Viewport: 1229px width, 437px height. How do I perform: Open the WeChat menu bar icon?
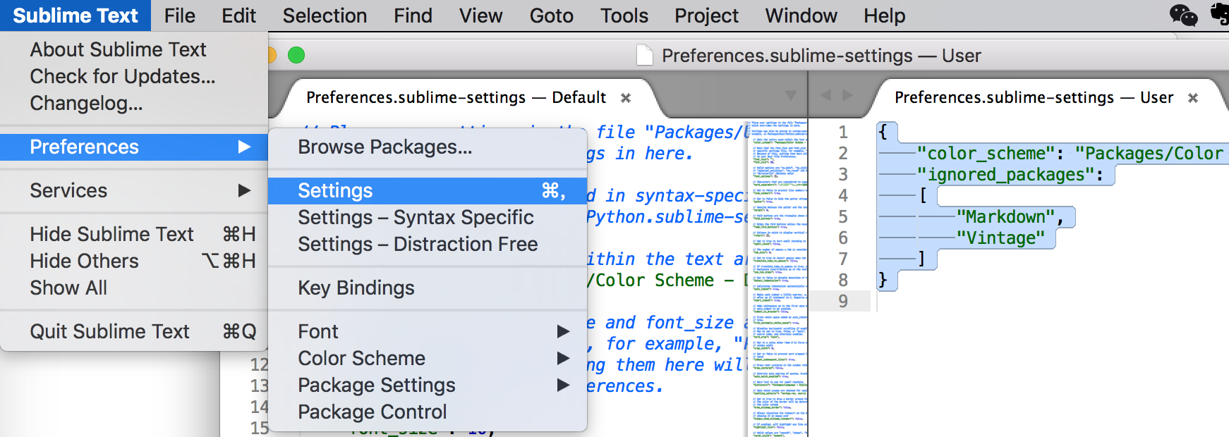[x=1183, y=16]
